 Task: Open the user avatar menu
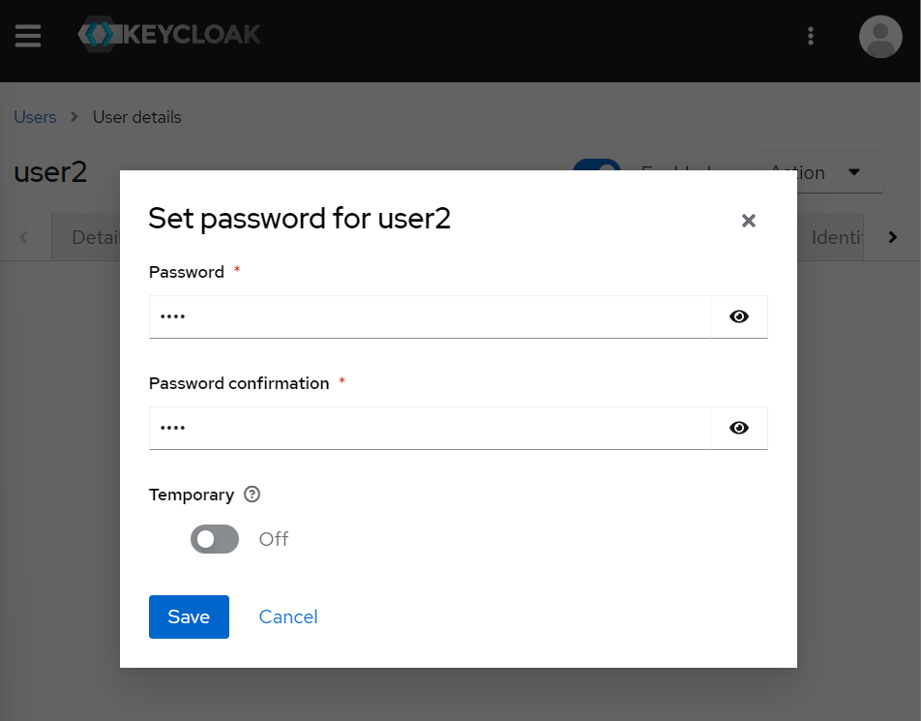tap(880, 37)
